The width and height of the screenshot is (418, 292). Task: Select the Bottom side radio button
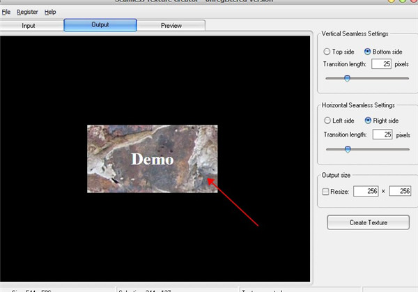tap(367, 52)
